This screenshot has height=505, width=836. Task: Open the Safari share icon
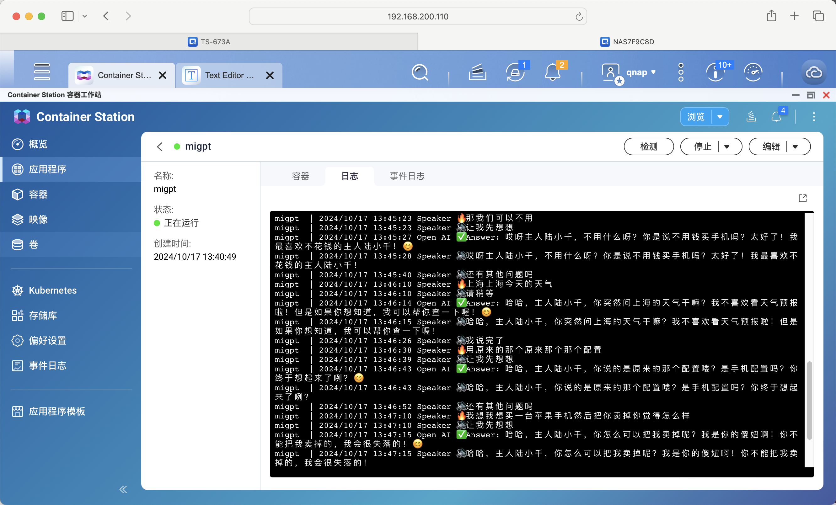click(771, 16)
